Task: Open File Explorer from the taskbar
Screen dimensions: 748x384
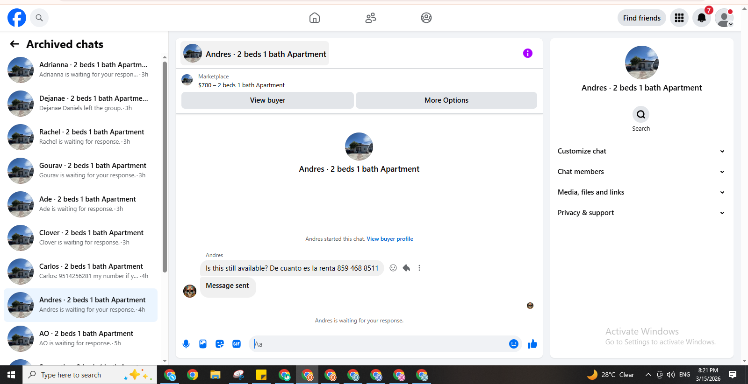Action: (x=215, y=375)
